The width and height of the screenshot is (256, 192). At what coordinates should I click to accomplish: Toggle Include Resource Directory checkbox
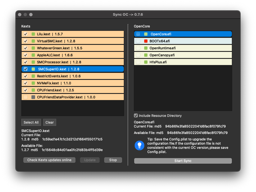[136, 115]
